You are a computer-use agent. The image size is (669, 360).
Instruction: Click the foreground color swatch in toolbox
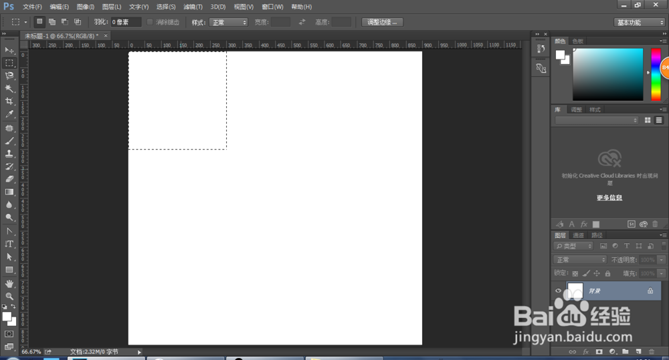coord(7,317)
